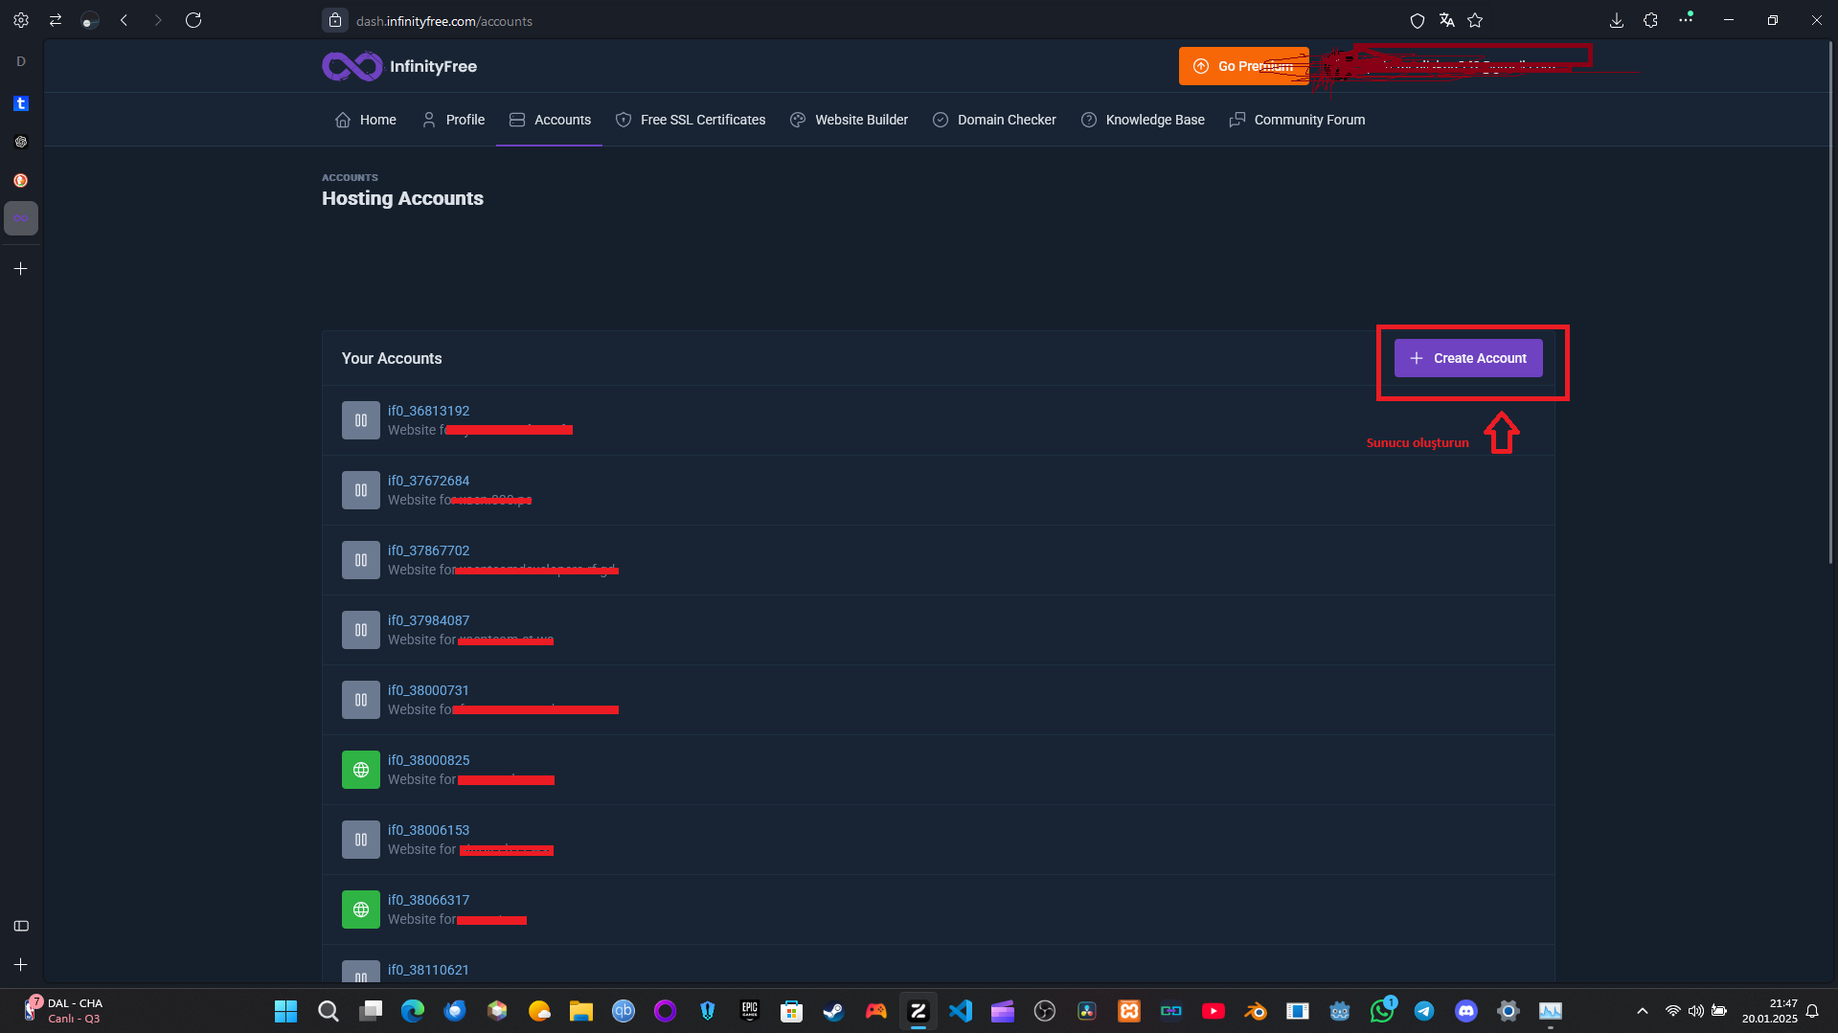1838x1033 pixels.
Task: Open the Profile navigation item
Action: 454,120
